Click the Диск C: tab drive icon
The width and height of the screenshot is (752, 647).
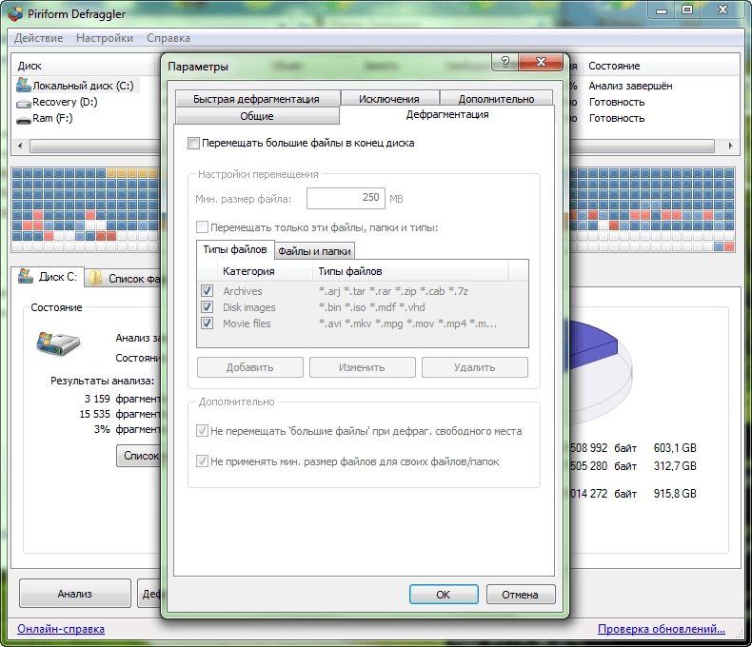pos(26,276)
